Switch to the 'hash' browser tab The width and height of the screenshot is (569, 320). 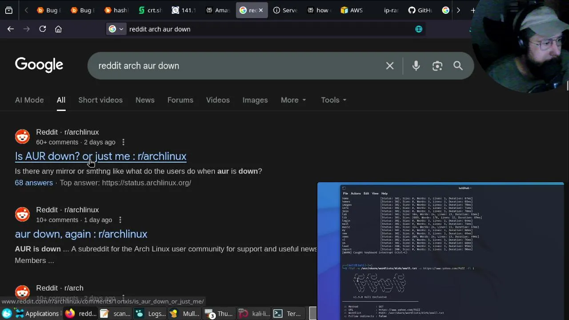pos(116,10)
